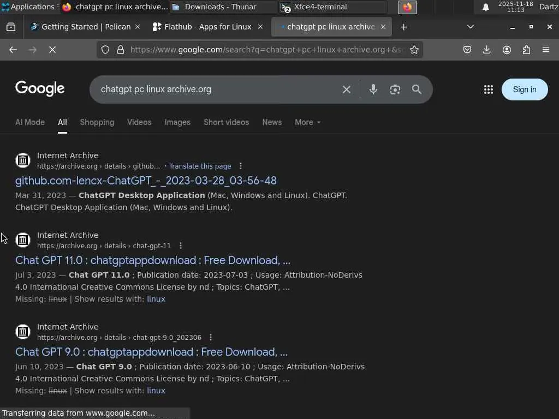The image size is (559, 419).
Task: Switch to the Flathub browser tab
Action: click(x=207, y=27)
